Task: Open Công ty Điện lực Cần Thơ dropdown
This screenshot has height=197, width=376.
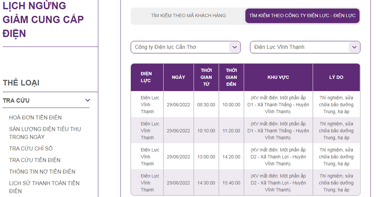Action: [185, 47]
